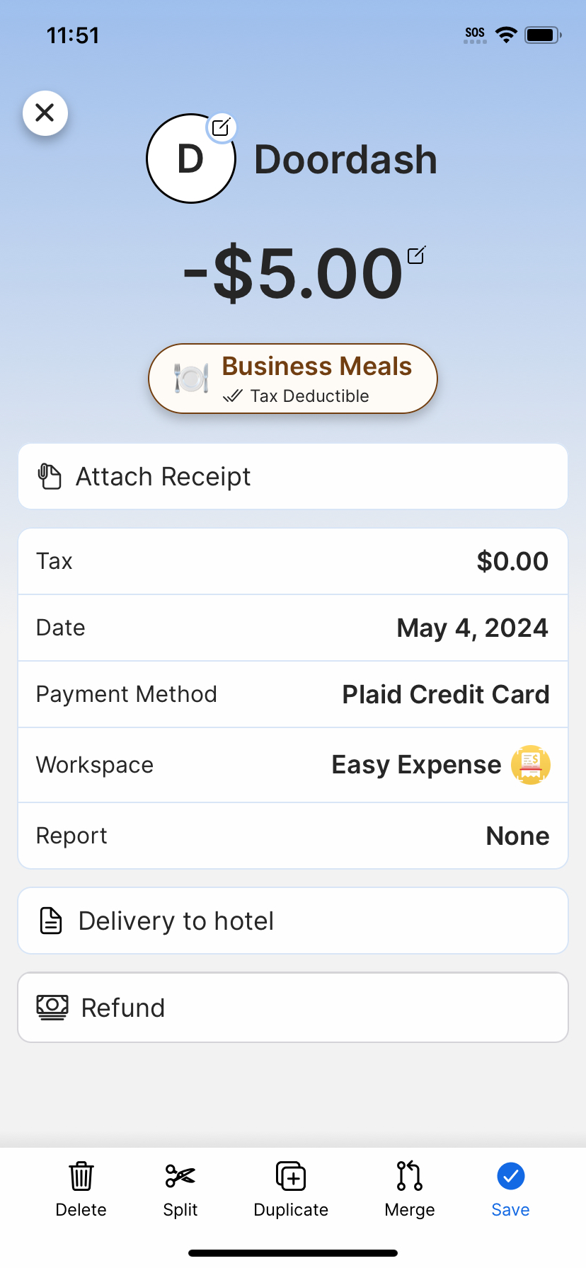Image resolution: width=586 pixels, height=1268 pixels.
Task: Open the Report selector showing None
Action: pos(517,836)
